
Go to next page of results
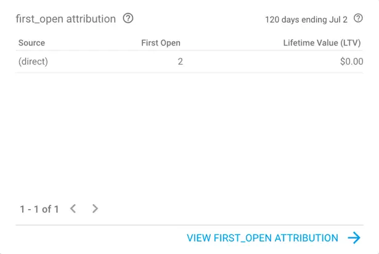(95, 208)
